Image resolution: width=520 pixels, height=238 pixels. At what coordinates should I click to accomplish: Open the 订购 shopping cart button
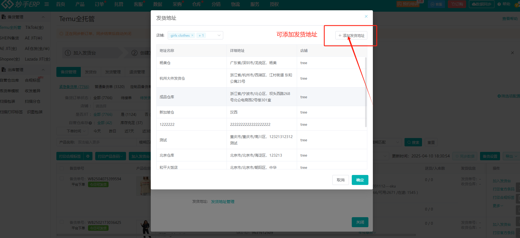[x=457, y=4]
